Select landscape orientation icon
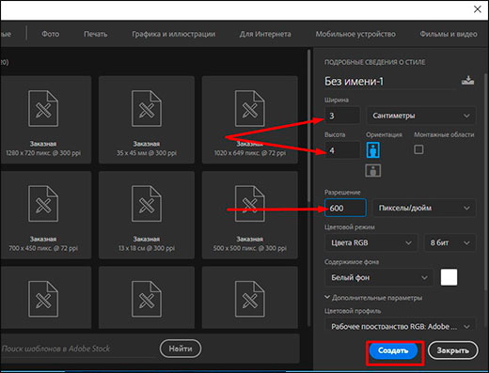489x373 pixels. pyautogui.click(x=373, y=171)
